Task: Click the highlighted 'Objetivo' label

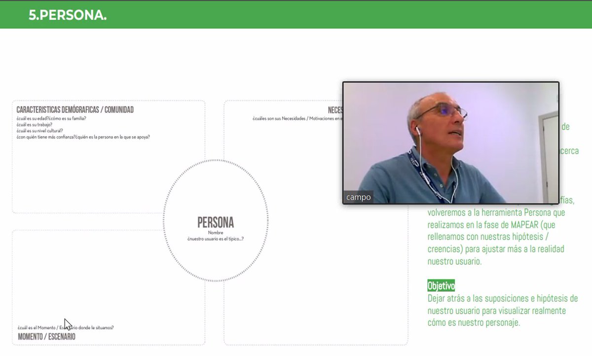Action: click(441, 285)
